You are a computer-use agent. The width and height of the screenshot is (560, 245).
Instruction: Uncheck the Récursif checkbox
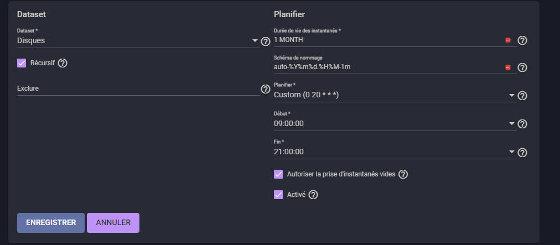pos(22,63)
